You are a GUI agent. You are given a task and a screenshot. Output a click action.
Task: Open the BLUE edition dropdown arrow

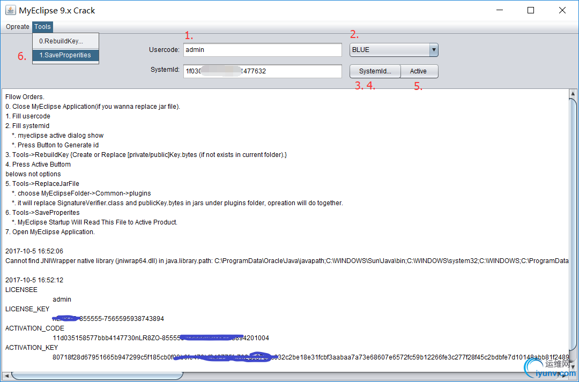(x=434, y=50)
